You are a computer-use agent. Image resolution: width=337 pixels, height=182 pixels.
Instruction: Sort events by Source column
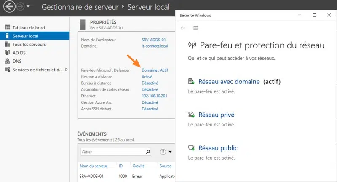166,166
